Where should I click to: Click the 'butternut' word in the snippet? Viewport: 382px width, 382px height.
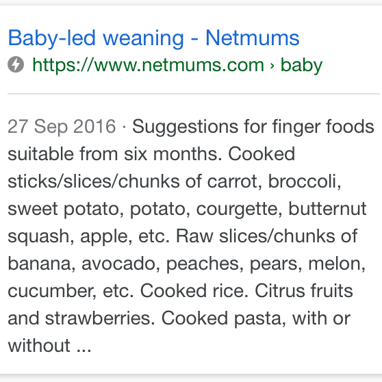pos(328,209)
